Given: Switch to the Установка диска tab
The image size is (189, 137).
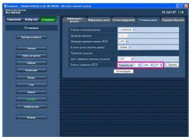Looking at the screenshot, I should coord(148,20).
